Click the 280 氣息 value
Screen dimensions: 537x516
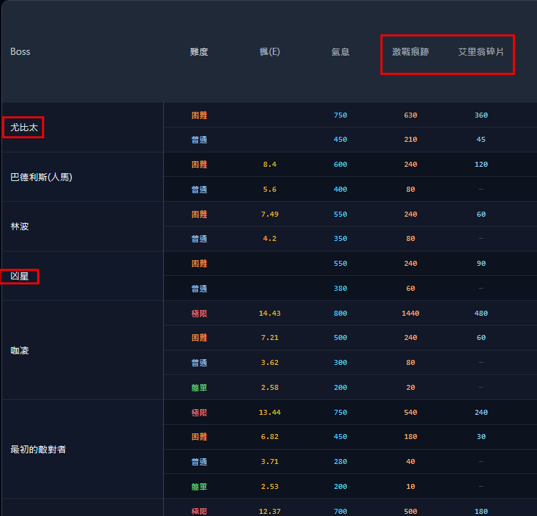(340, 462)
